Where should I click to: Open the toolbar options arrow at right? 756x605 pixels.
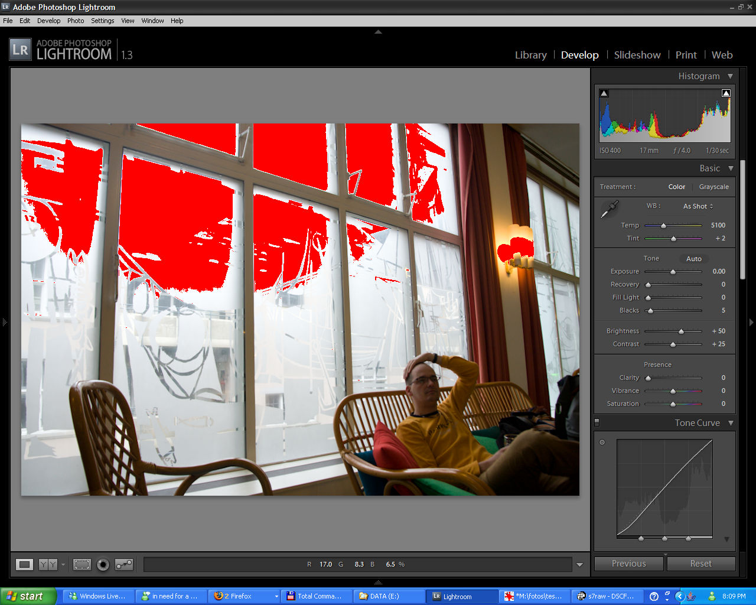(x=579, y=564)
